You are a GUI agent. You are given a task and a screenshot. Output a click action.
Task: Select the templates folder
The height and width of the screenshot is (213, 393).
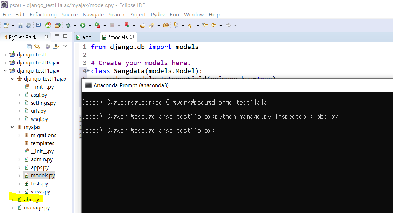point(42,143)
